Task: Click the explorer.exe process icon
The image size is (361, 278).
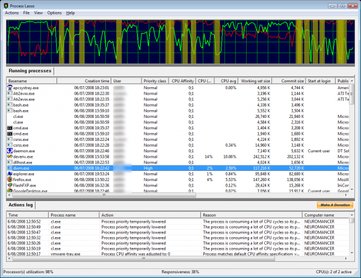Action: pos(10,173)
